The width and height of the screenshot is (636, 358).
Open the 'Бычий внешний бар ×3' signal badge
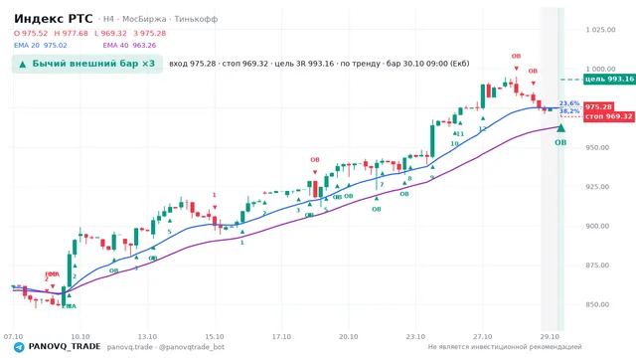pyautogui.click(x=87, y=64)
